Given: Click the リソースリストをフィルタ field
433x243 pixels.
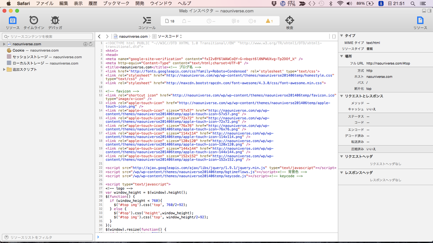Looking at the screenshot, I should click(47, 237).
